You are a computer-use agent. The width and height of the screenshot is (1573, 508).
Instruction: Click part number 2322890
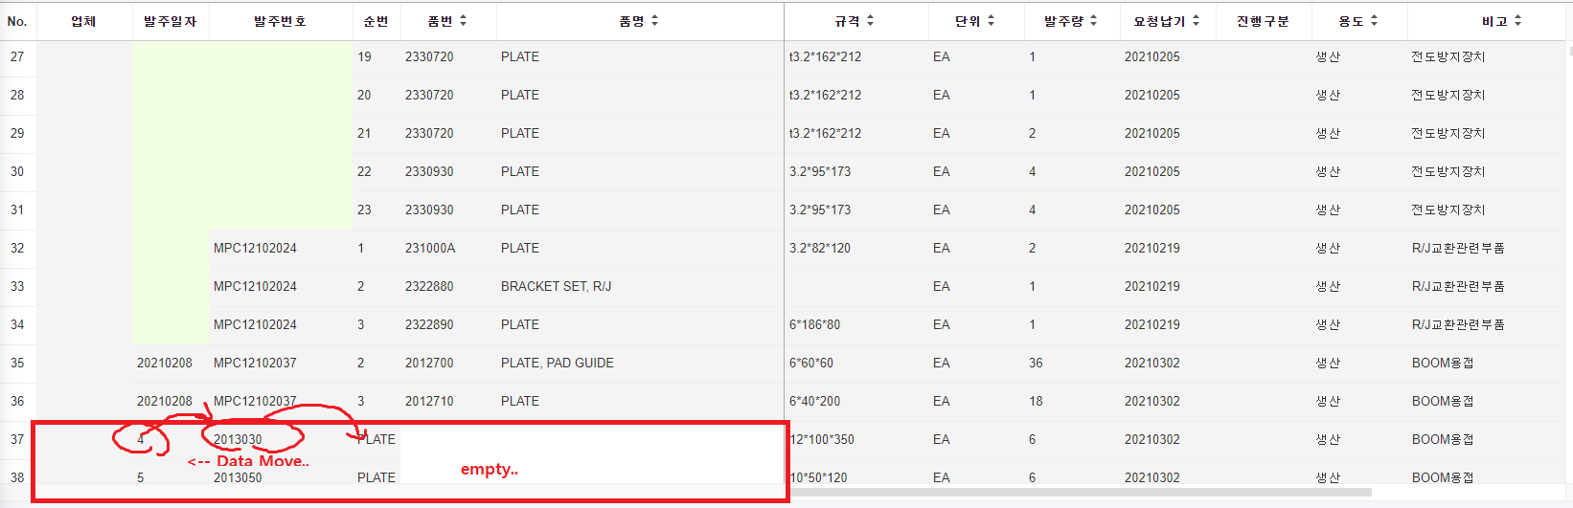click(429, 324)
